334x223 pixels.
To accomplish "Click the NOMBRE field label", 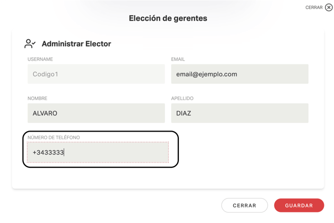I will [38, 98].
